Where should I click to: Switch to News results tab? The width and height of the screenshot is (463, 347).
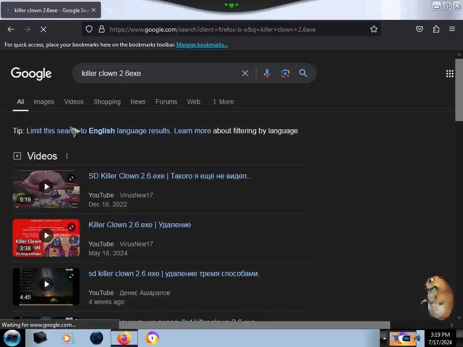(x=138, y=102)
